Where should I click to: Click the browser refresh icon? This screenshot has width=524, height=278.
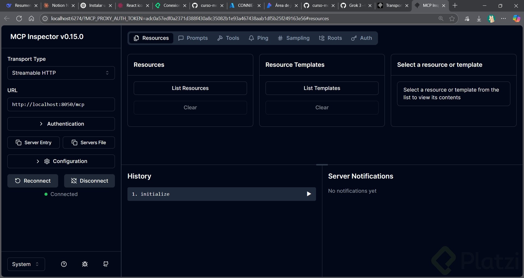[19, 19]
